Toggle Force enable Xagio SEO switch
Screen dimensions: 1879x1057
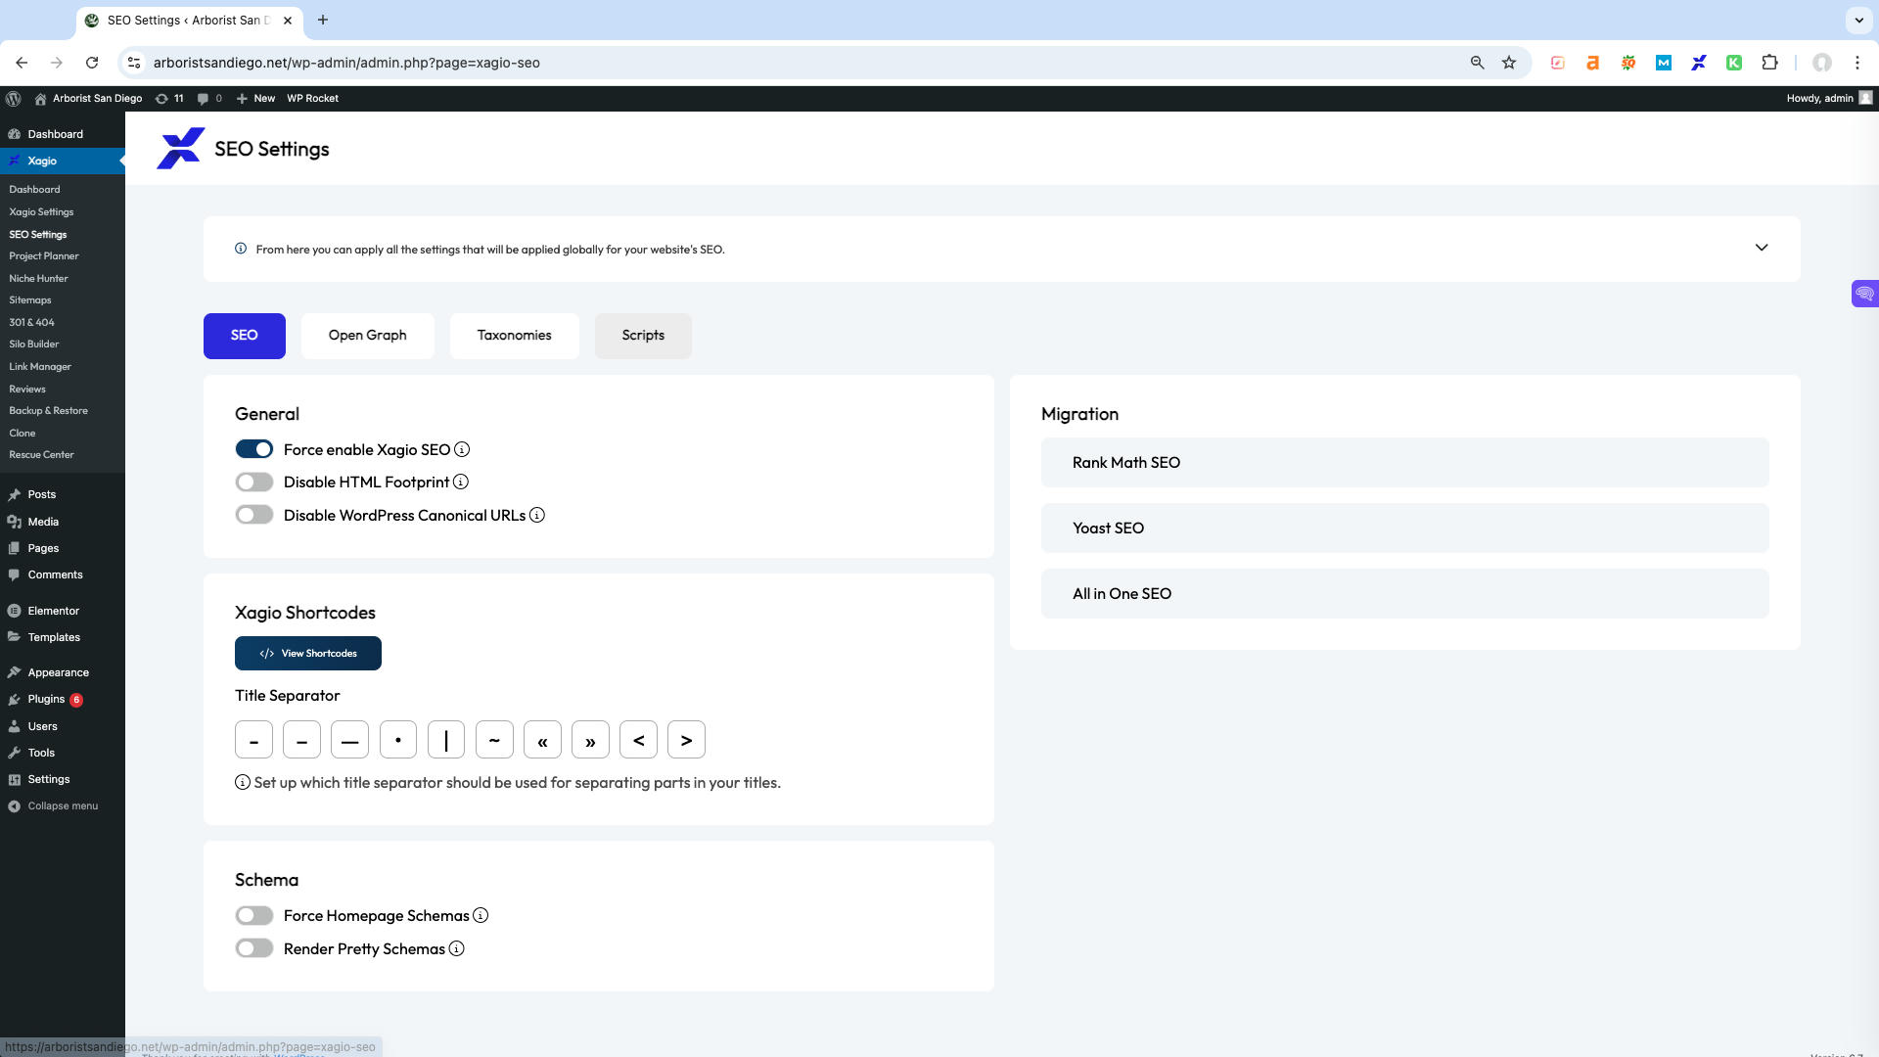click(x=254, y=449)
